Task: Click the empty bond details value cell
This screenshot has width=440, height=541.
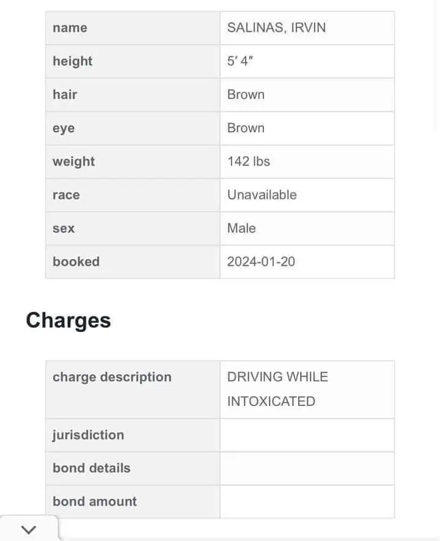Action: click(x=307, y=468)
